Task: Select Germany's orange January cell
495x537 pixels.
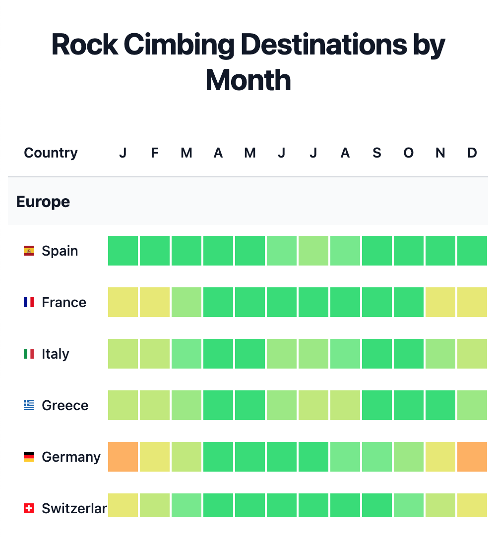Action: (123, 457)
